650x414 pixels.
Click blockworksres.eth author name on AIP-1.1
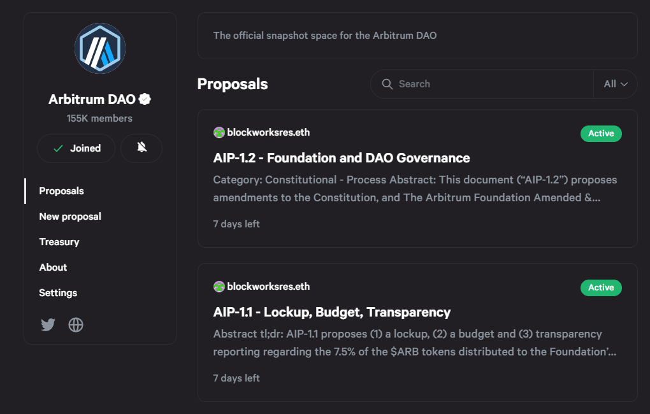pyautogui.click(x=268, y=287)
